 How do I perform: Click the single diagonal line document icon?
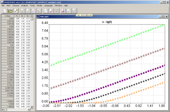[x=69, y=11]
